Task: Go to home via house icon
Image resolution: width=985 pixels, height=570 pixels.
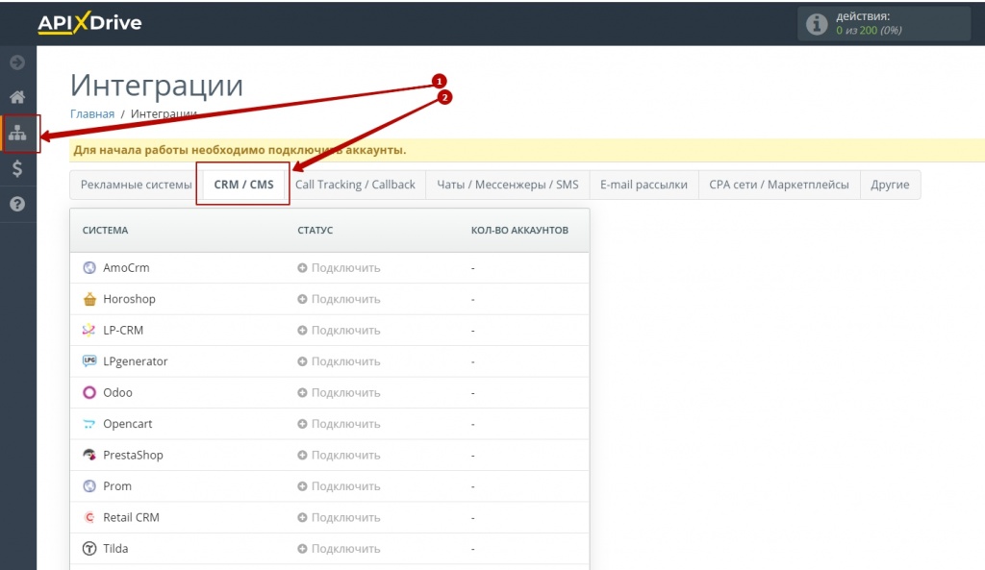Action: coord(17,97)
